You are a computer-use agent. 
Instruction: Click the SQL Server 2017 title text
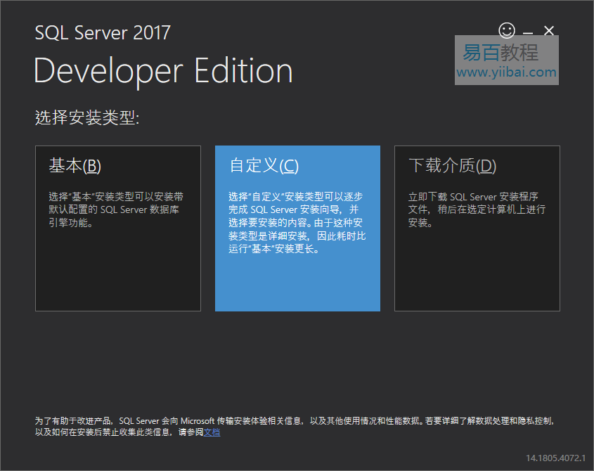(103, 32)
